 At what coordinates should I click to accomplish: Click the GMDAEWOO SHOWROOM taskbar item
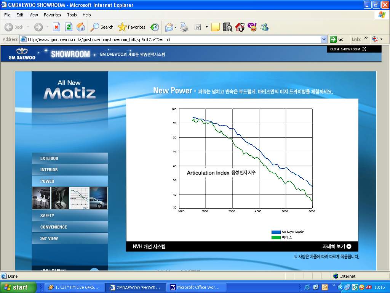[135, 287]
